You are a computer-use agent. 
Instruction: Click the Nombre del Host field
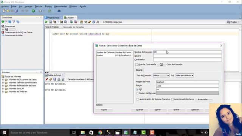tap(188, 82)
